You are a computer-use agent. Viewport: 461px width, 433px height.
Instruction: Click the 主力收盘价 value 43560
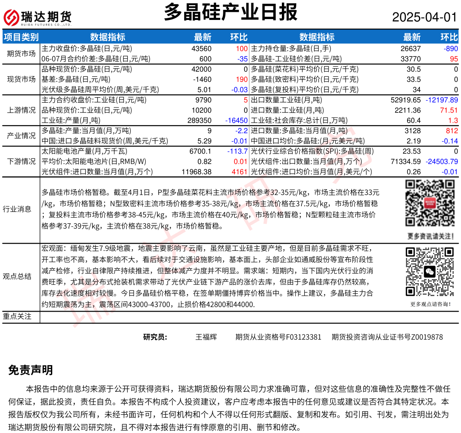(x=201, y=49)
